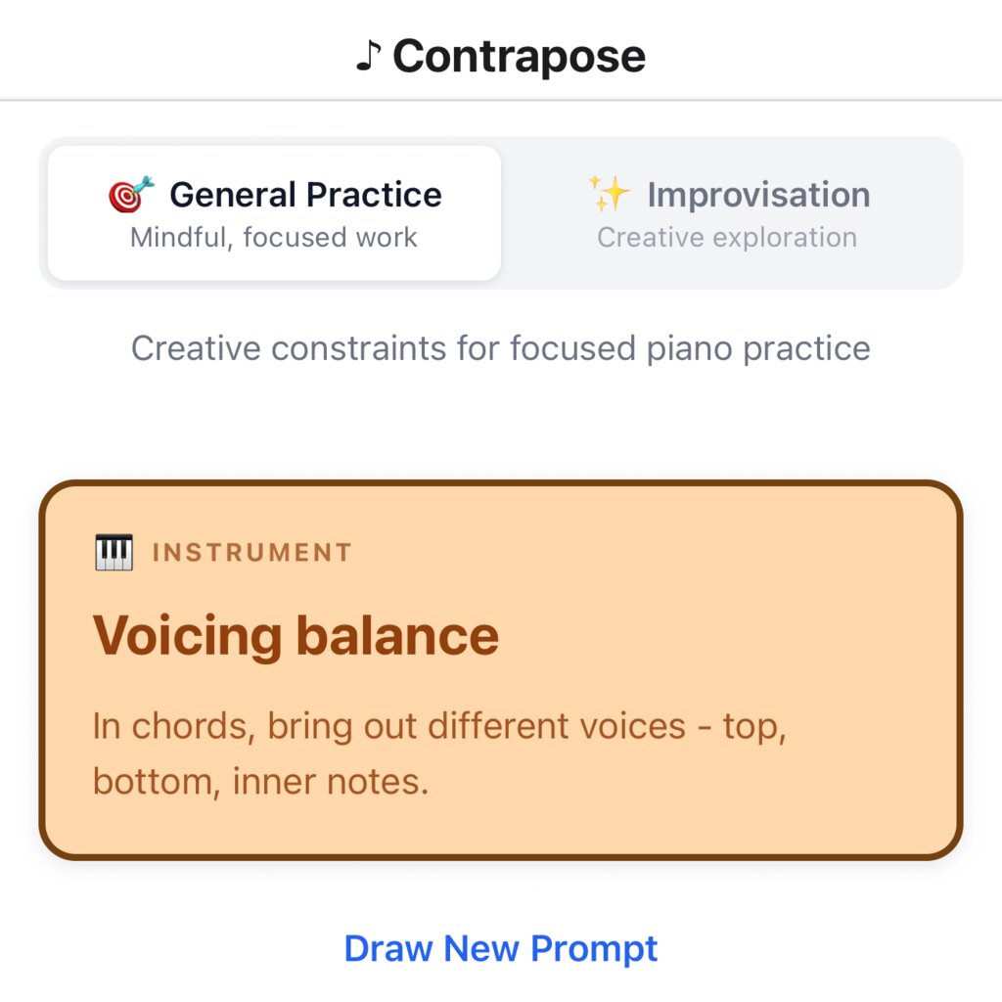Click the "bottom, inner notes." text line
Viewport: 1002px width, 1002px height.
click(260, 782)
